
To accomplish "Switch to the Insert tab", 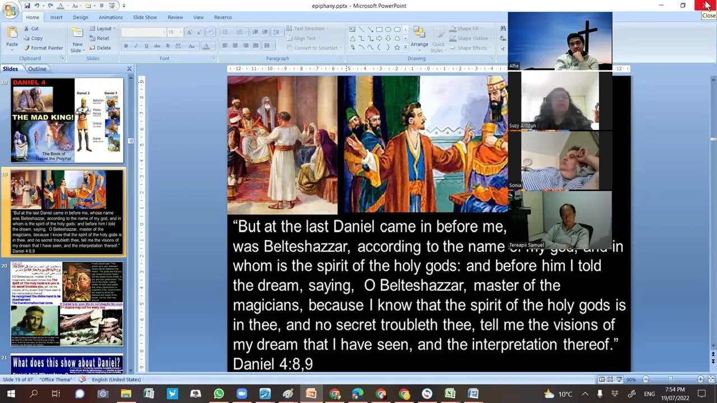I will pyautogui.click(x=56, y=17).
